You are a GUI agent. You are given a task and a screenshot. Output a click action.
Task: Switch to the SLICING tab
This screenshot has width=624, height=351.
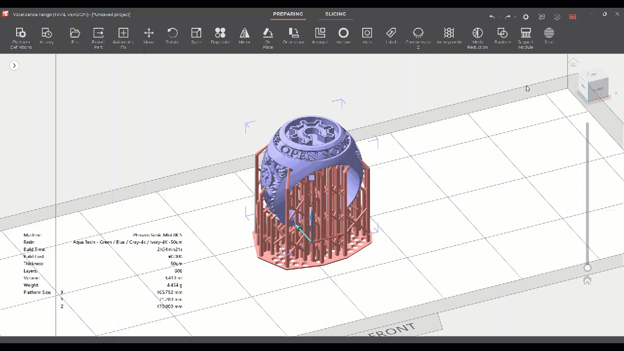335,14
